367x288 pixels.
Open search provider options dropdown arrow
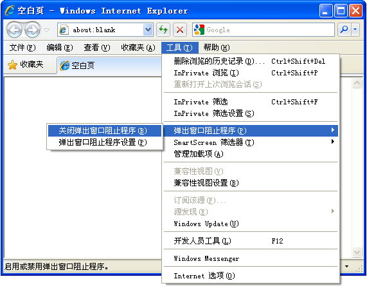tap(355, 30)
